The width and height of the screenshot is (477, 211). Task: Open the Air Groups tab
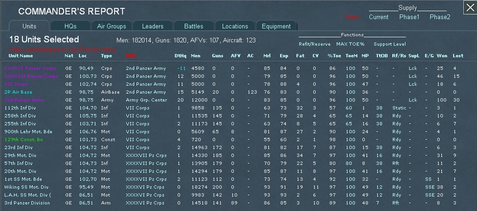111,26
